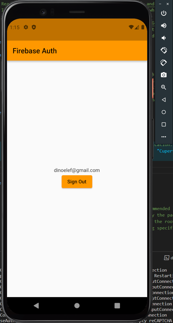This screenshot has height=323, width=173.
Task: Tap the settings gear in status bar
Action: [x=26, y=27]
